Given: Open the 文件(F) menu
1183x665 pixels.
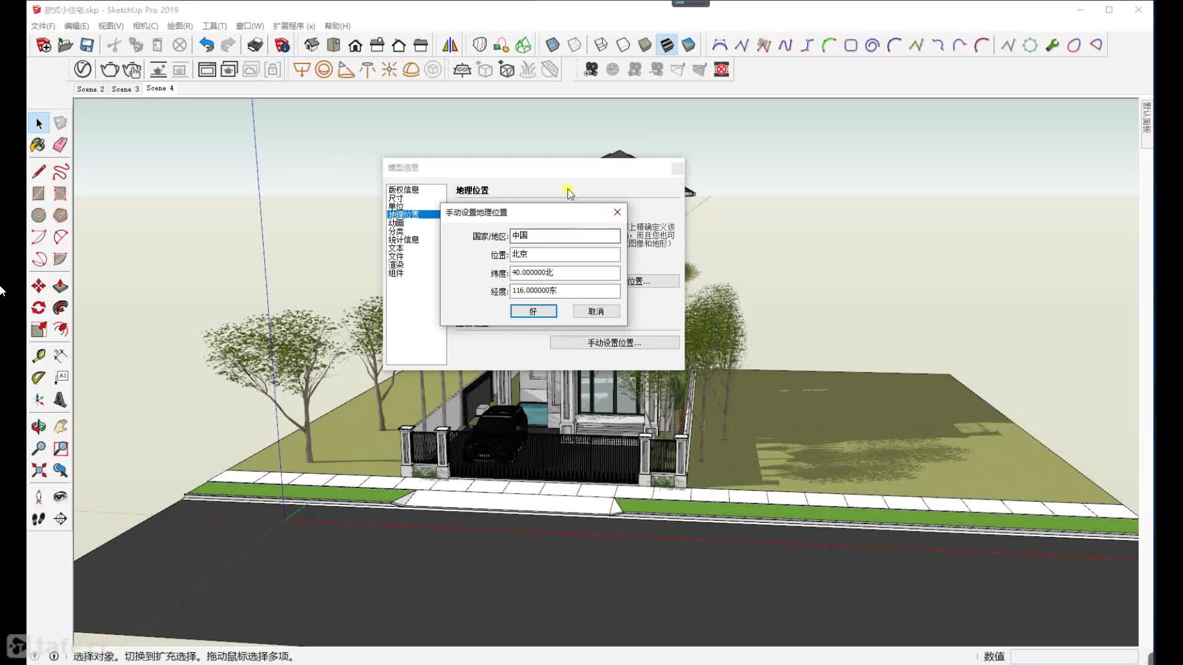Looking at the screenshot, I should pyautogui.click(x=43, y=26).
